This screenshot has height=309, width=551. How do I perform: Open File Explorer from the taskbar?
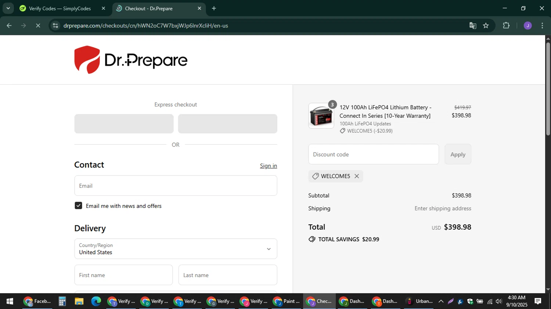tap(79, 301)
